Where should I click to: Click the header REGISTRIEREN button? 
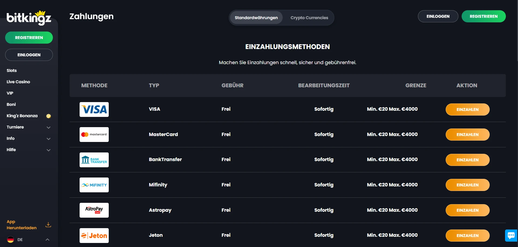[483, 16]
